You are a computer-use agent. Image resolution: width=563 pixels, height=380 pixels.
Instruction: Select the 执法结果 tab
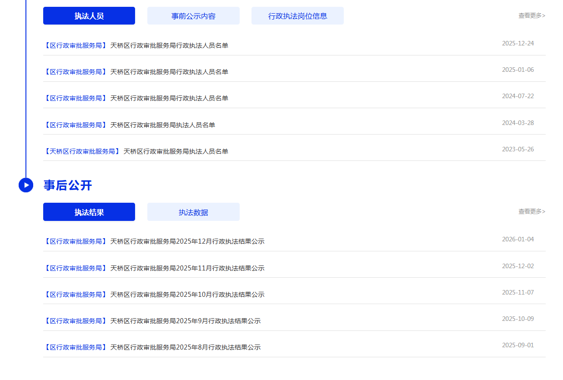tap(89, 212)
